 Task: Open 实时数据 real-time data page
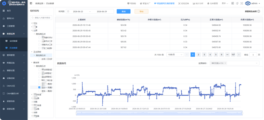14,41
